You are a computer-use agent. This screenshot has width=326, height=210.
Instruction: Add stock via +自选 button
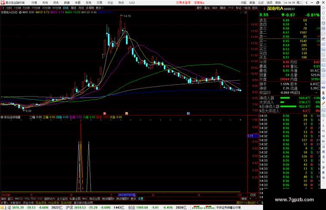(247, 8)
